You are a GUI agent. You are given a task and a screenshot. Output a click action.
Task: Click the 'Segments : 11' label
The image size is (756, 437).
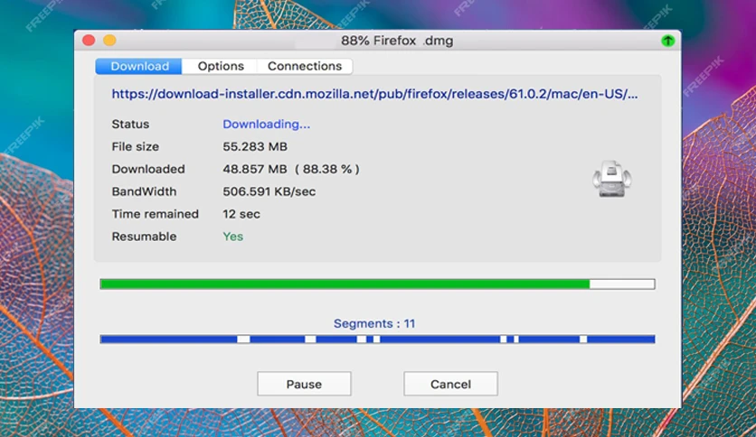click(x=374, y=323)
